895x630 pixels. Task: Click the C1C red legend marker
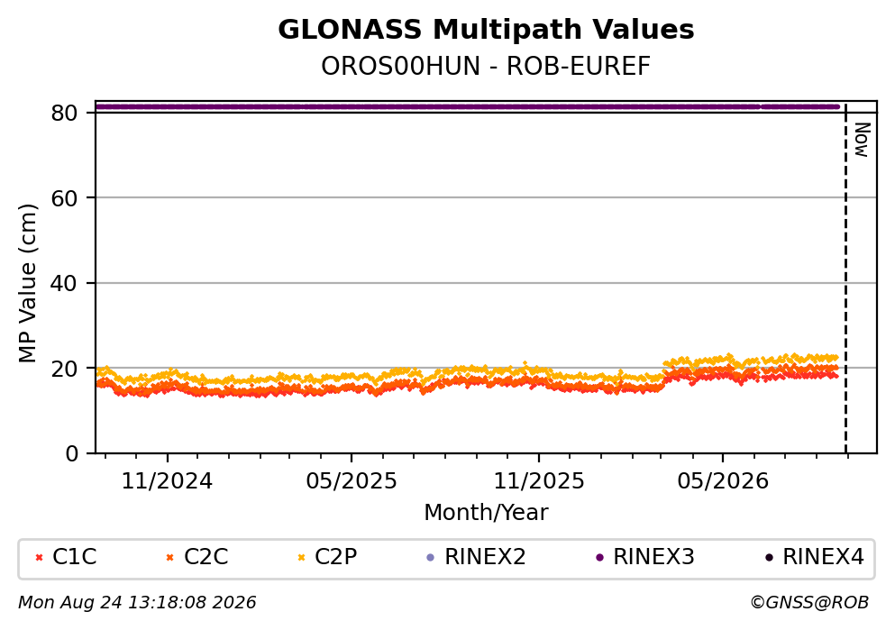(x=40, y=558)
